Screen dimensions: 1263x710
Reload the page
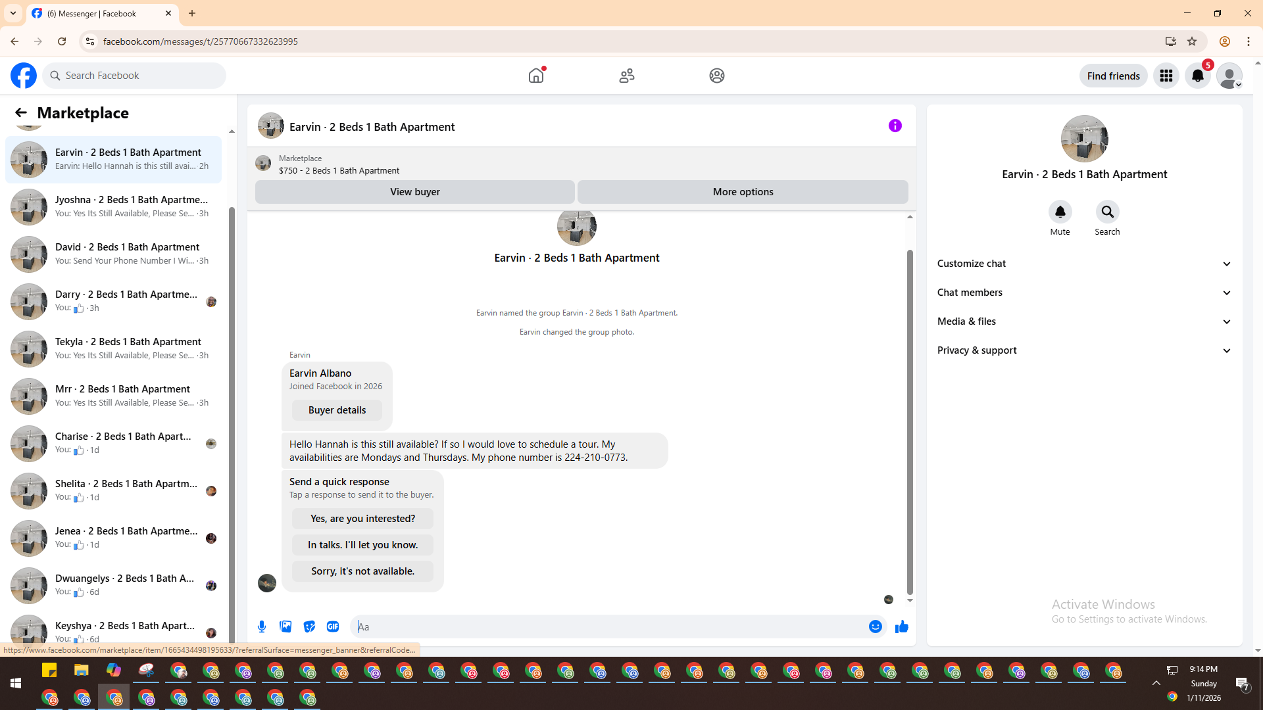tap(62, 41)
